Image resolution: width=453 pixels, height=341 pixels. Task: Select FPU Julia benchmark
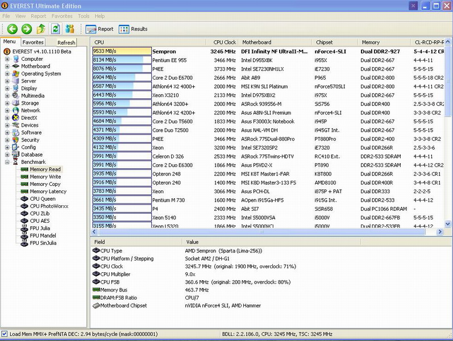(x=40, y=228)
